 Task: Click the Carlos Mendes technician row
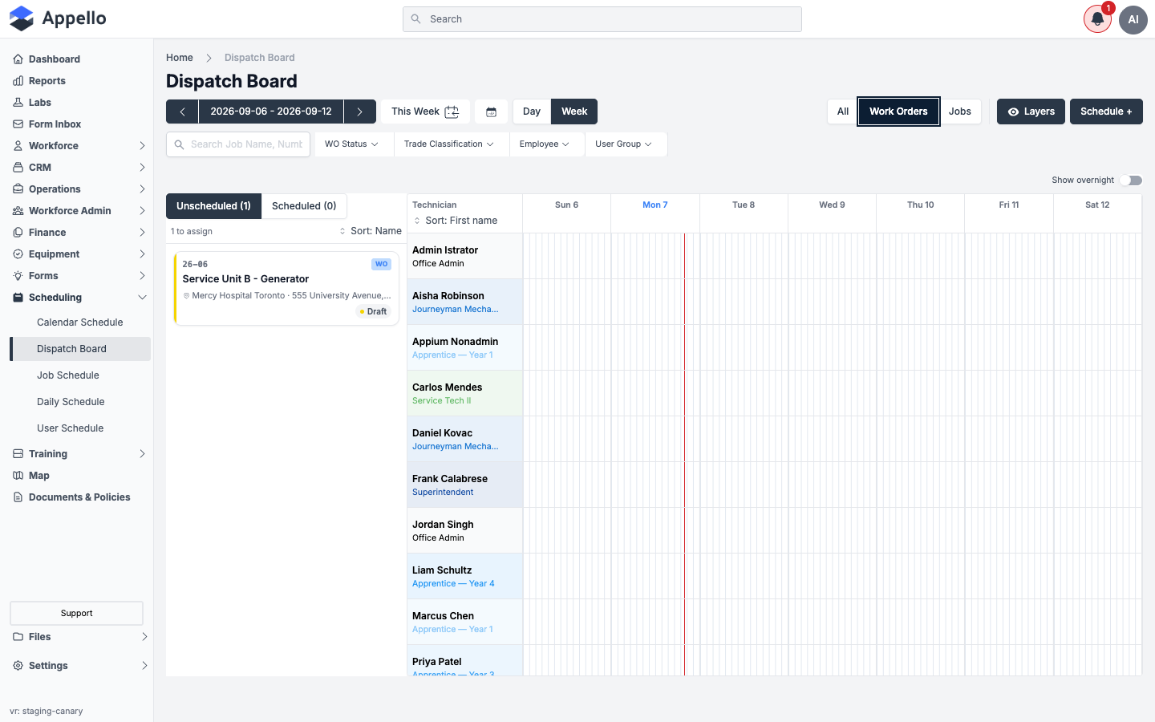pos(465,393)
